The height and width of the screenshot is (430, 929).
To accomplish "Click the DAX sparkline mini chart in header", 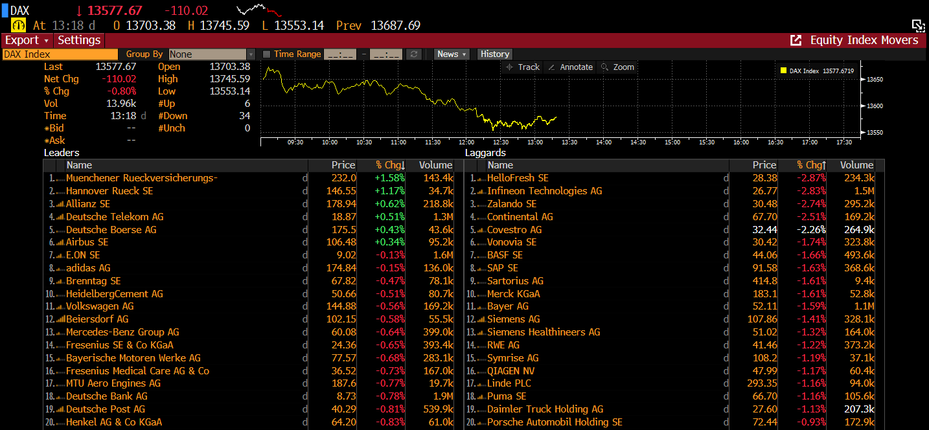I will coord(259,10).
